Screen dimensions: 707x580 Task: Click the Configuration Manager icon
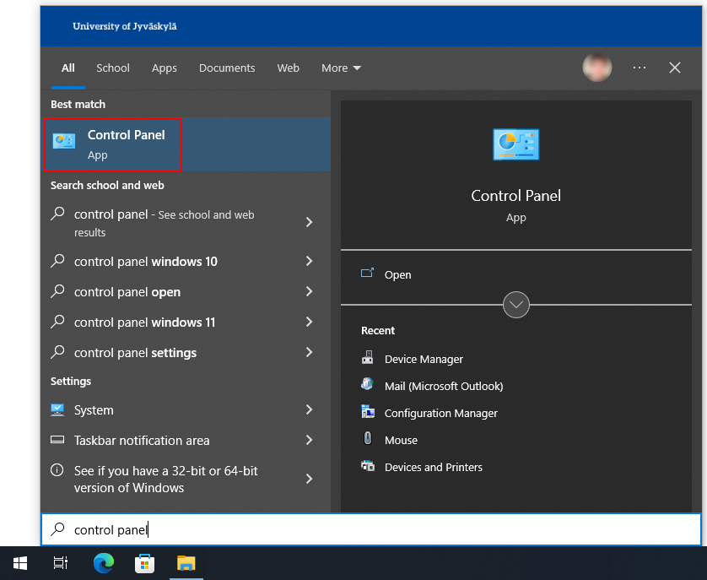click(368, 411)
